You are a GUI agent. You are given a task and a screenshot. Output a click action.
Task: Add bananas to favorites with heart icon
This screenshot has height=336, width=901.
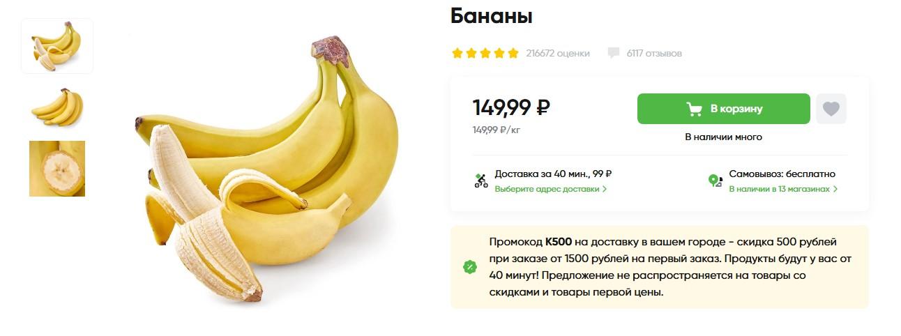[831, 109]
